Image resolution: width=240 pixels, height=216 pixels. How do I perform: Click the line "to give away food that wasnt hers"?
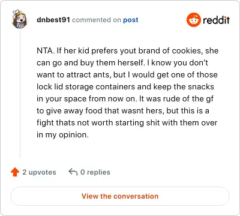click(123, 111)
